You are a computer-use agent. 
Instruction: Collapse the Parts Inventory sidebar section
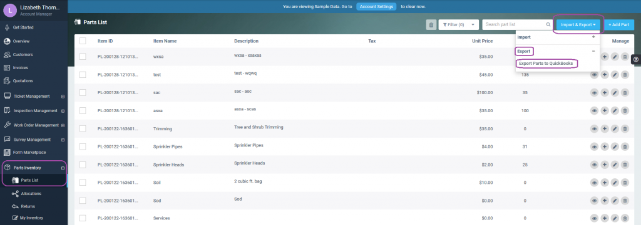pos(63,168)
